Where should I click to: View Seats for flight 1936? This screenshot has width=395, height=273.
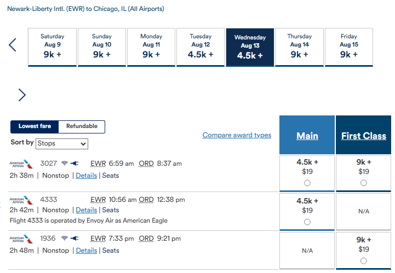coord(111,251)
